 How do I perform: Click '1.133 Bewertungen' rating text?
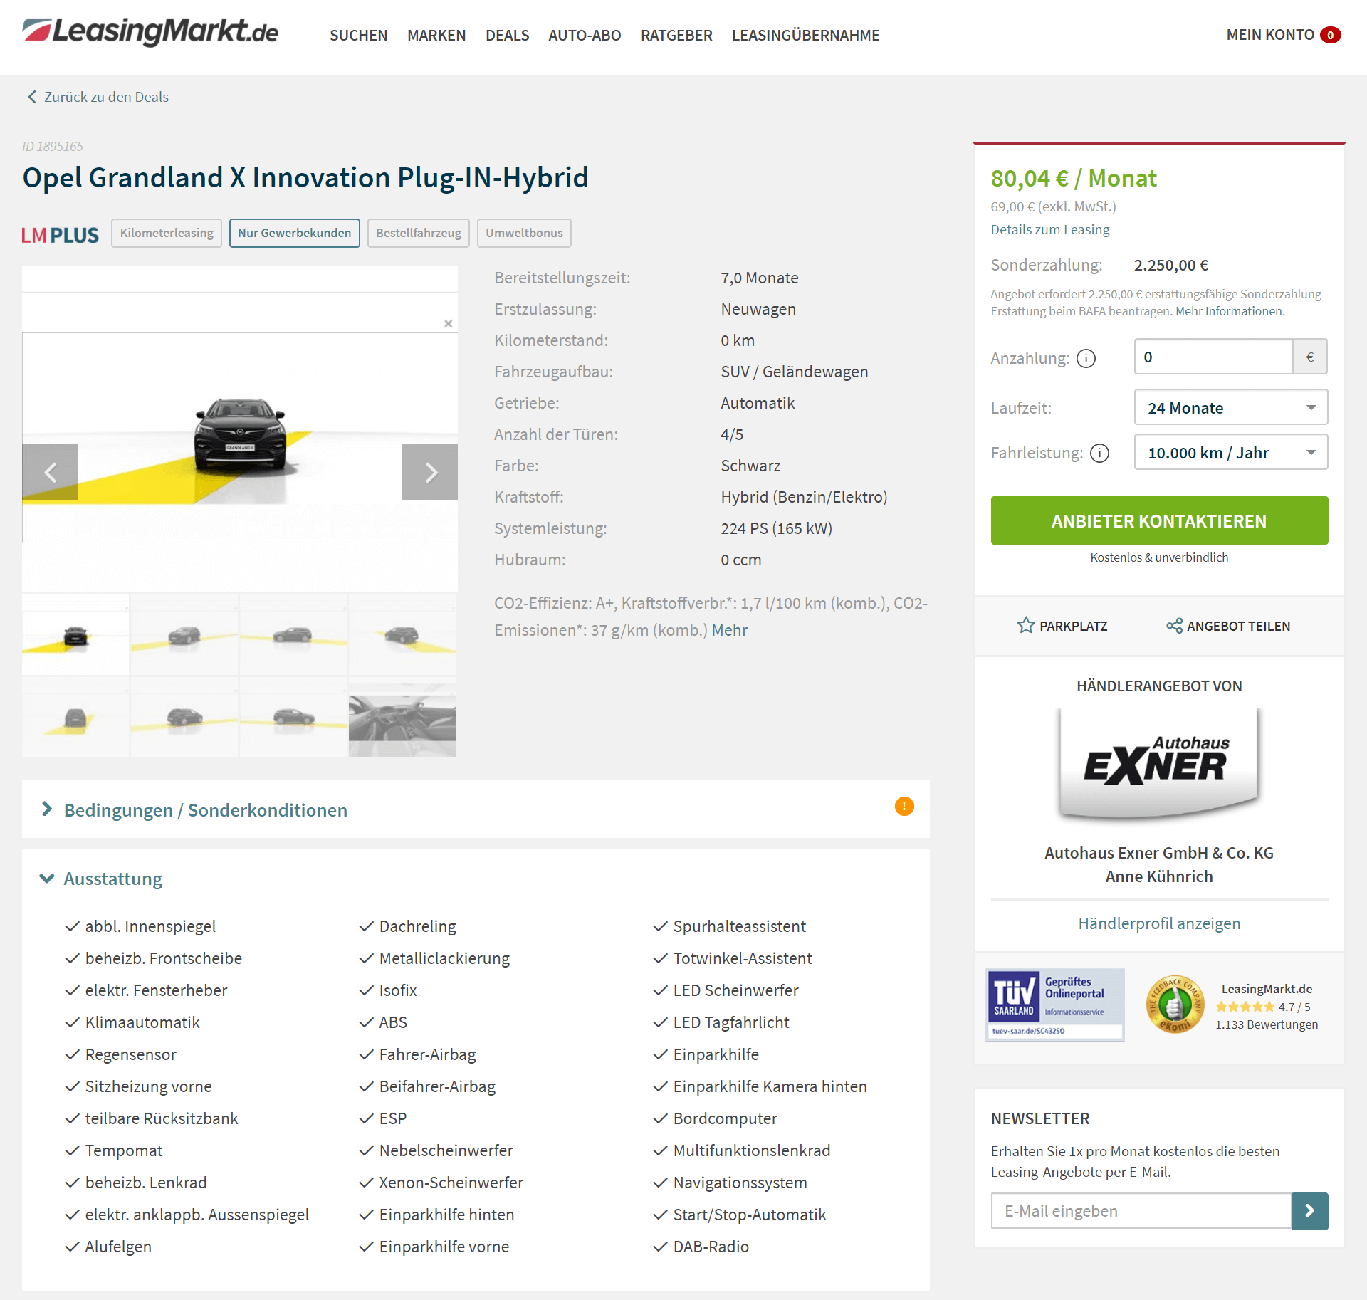pos(1266,1024)
